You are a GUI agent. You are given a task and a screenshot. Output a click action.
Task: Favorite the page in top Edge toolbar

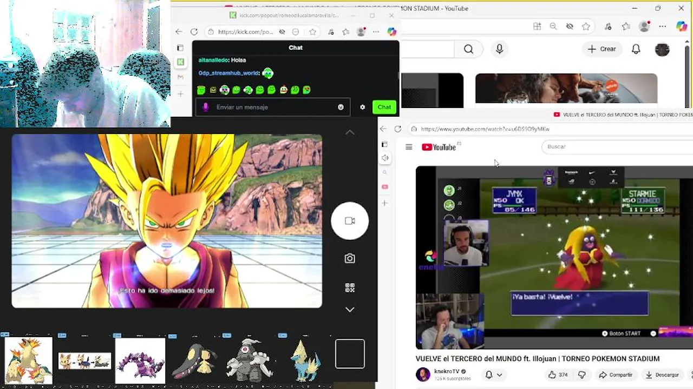[x=586, y=26]
